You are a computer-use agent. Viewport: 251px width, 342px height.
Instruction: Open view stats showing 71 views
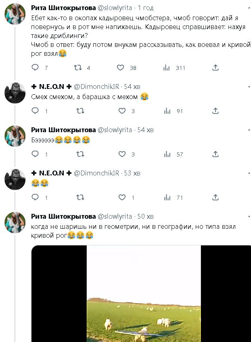pyautogui.click(x=166, y=197)
